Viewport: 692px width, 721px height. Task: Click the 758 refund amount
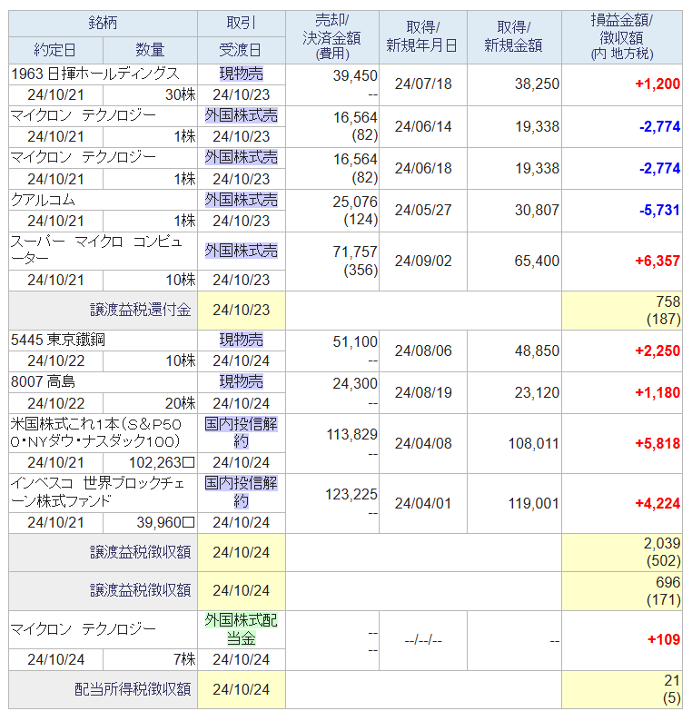pyautogui.click(x=668, y=302)
